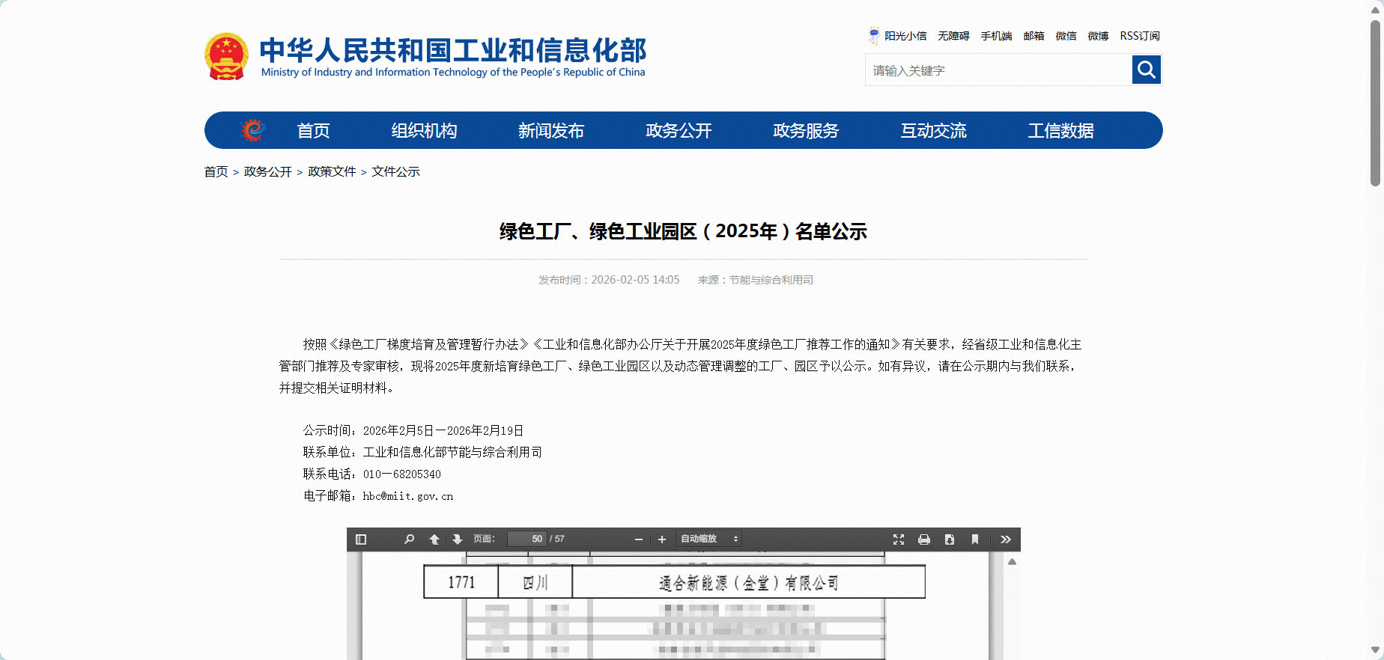Click the PDF current view bookmark icon

tap(975, 539)
